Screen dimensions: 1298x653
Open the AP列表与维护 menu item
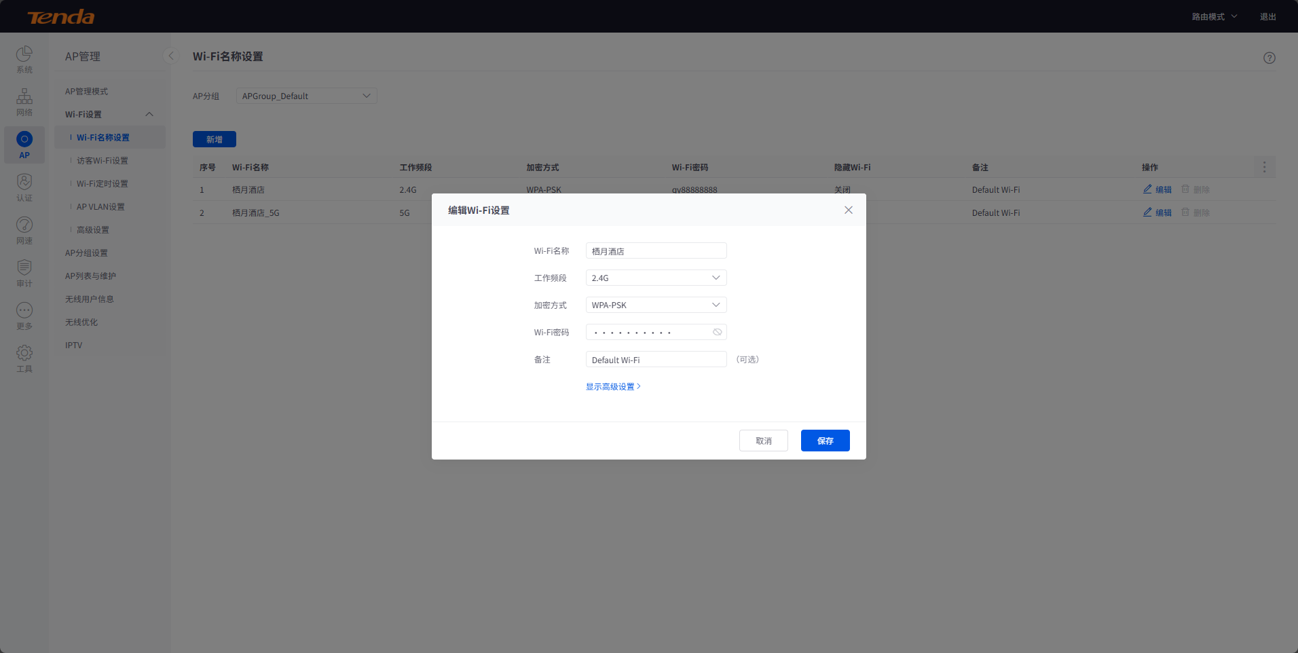(90, 276)
